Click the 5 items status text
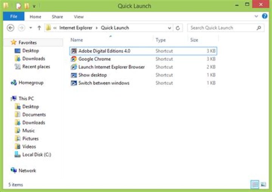Viewport: 272px width, 192px height. point(15,185)
